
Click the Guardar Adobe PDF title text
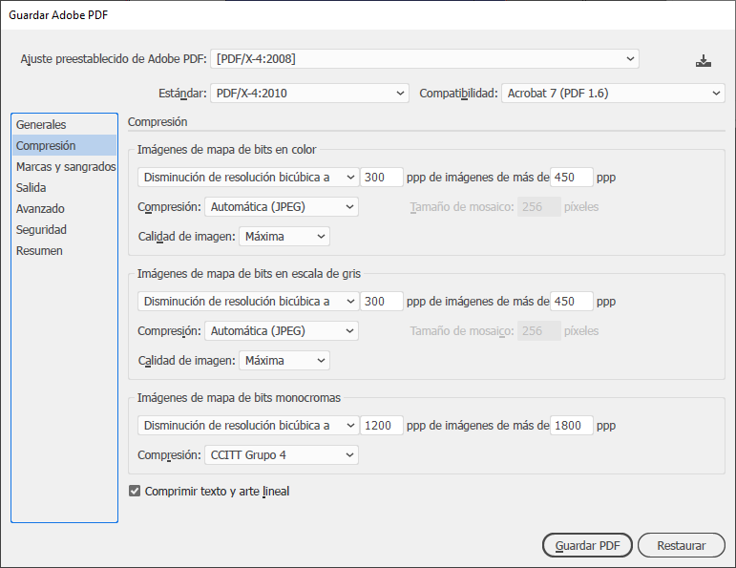(x=58, y=15)
